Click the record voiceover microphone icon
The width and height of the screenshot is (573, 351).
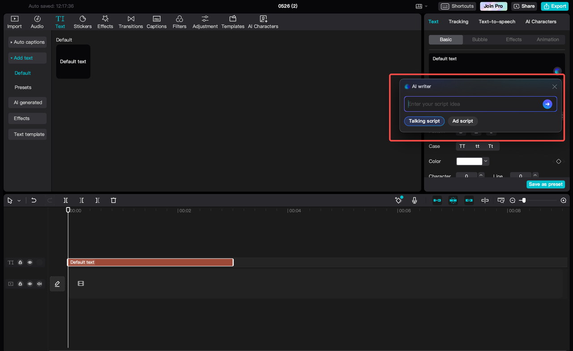(414, 200)
